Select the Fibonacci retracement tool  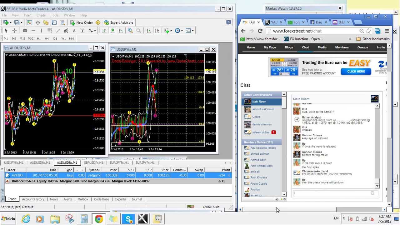[49, 31]
